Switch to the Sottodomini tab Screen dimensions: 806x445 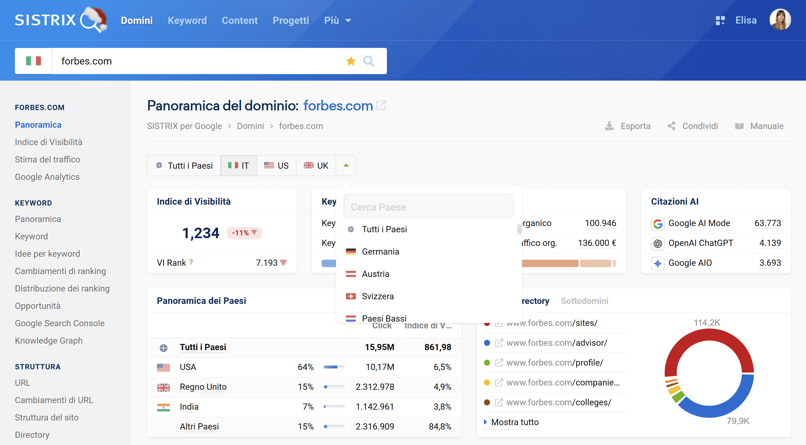pyautogui.click(x=584, y=301)
